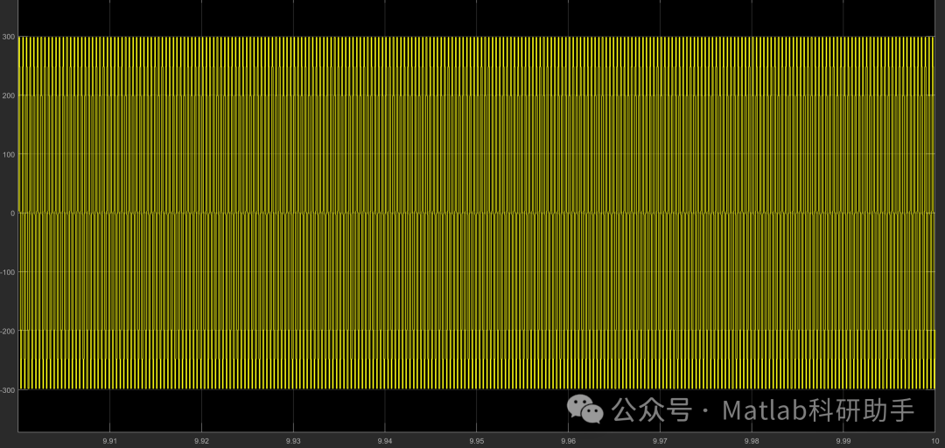Click the 10 label ending the time axis
The image size is (945, 448).
coord(934,441)
